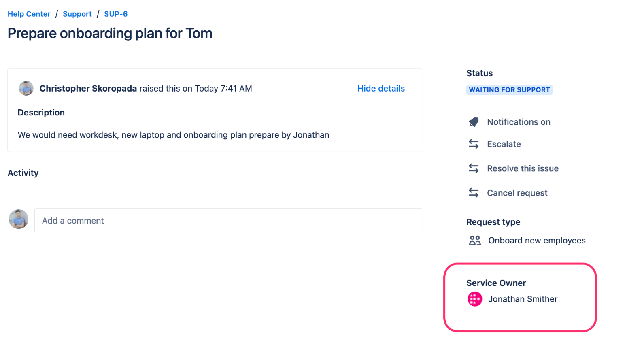Screen dimensions: 625x345
Task: Click the Onboard new employees people icon
Action: [x=475, y=241]
